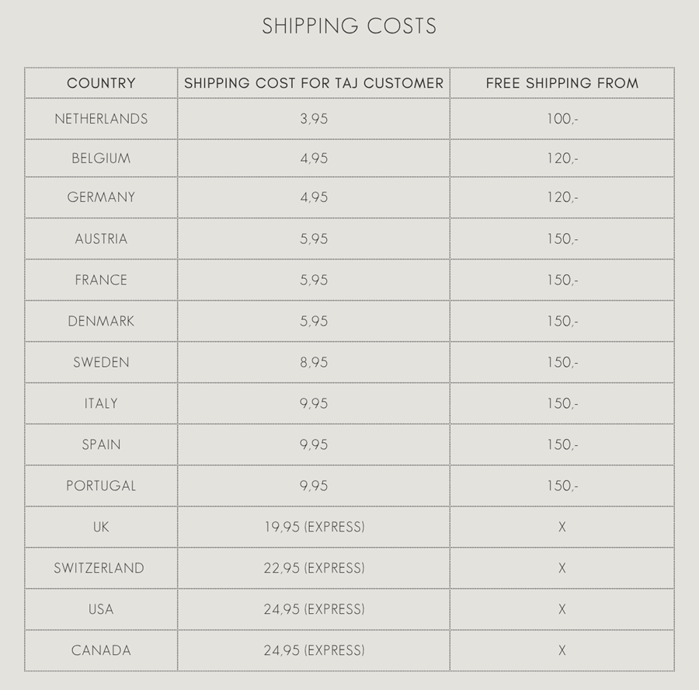
Task: Click Sweden's 8,95 shipping cost
Action: tap(314, 362)
